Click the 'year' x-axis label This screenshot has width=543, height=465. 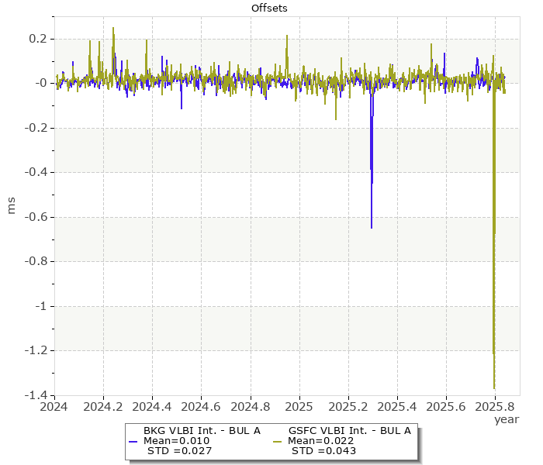(506, 419)
